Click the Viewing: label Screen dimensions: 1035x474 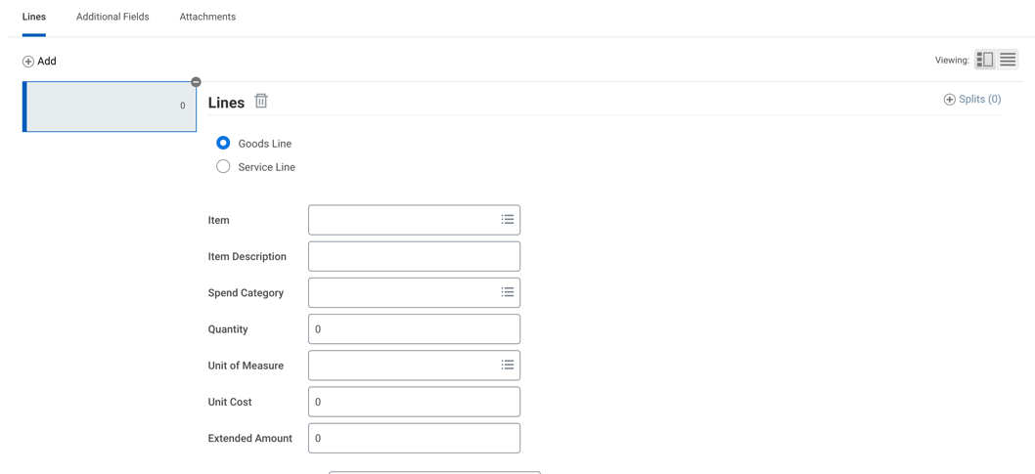point(952,61)
